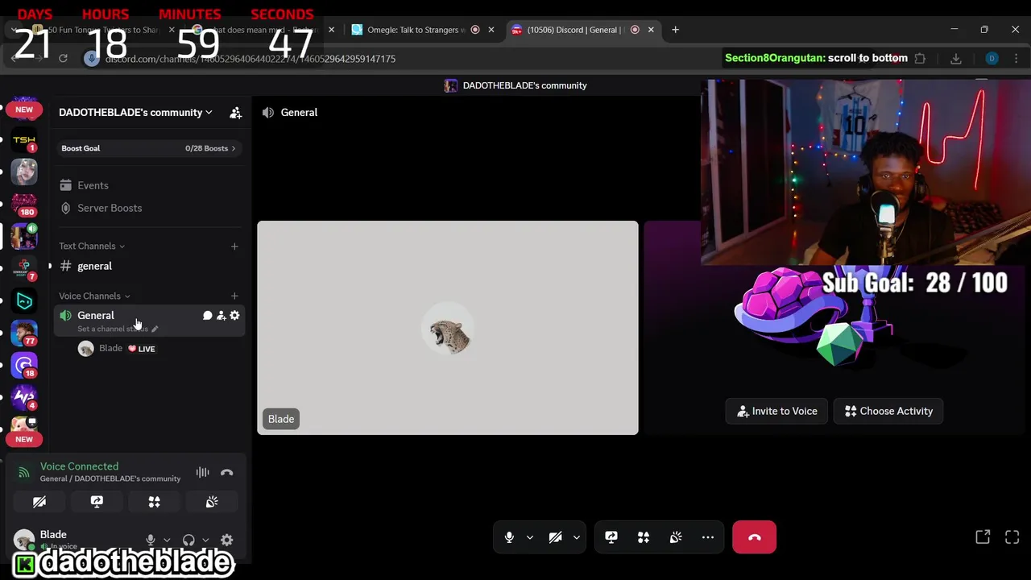Collapse the Voice Channels category
This screenshot has width=1031, height=580.
click(94, 296)
